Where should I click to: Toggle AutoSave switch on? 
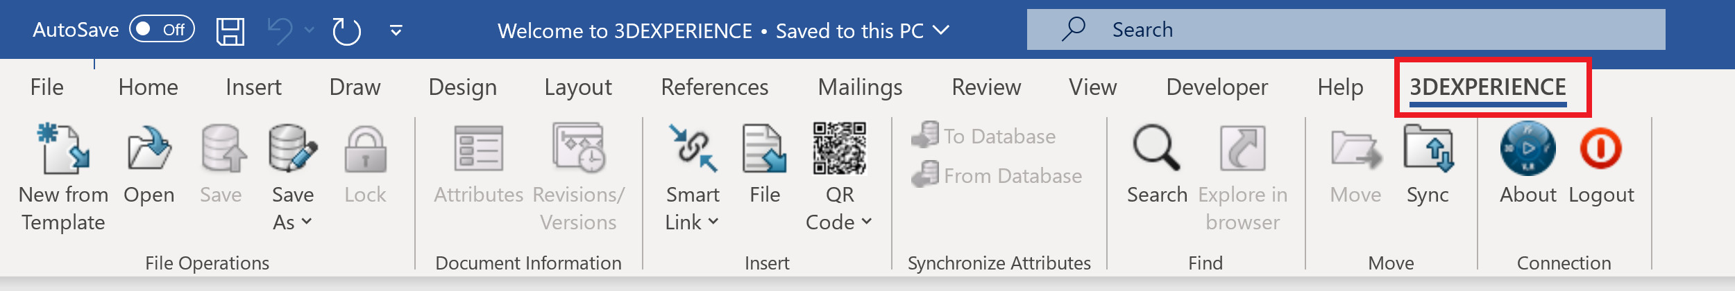click(162, 29)
